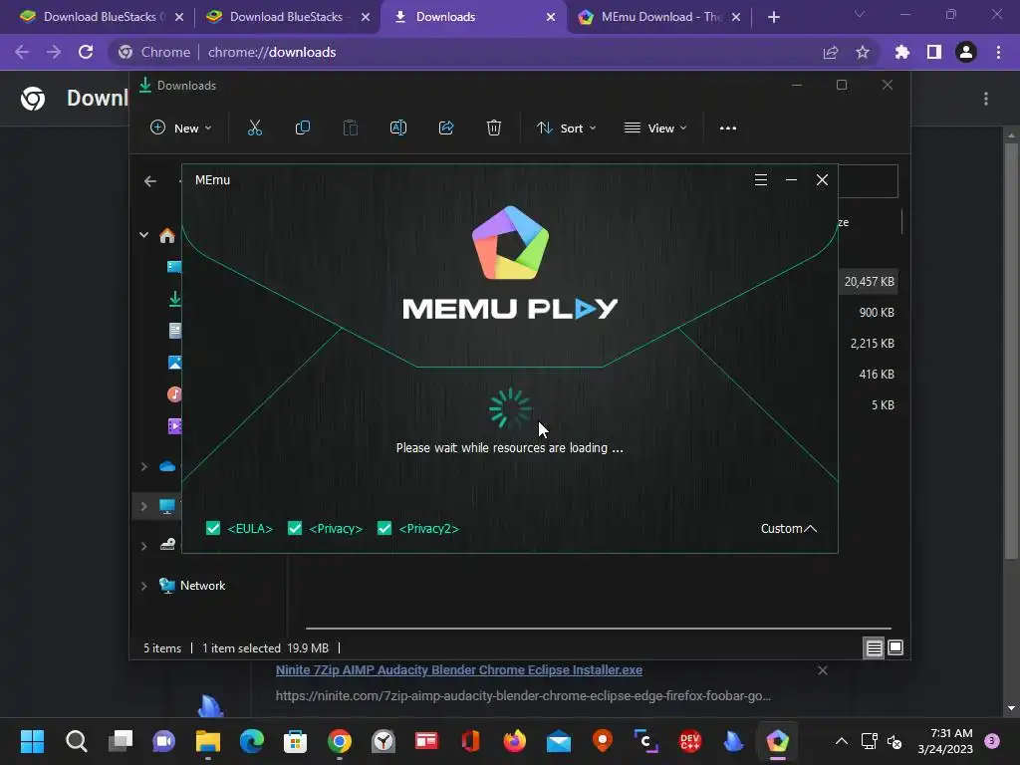Click the Share icon in File Explorer toolbar
This screenshot has height=765, width=1020.
[446, 128]
